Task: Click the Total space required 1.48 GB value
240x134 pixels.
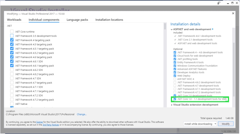Action: tap(229, 118)
